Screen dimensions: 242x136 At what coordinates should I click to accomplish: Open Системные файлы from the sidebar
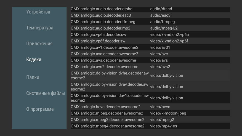[46, 93]
